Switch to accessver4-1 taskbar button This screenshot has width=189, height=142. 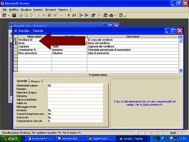(40, 139)
